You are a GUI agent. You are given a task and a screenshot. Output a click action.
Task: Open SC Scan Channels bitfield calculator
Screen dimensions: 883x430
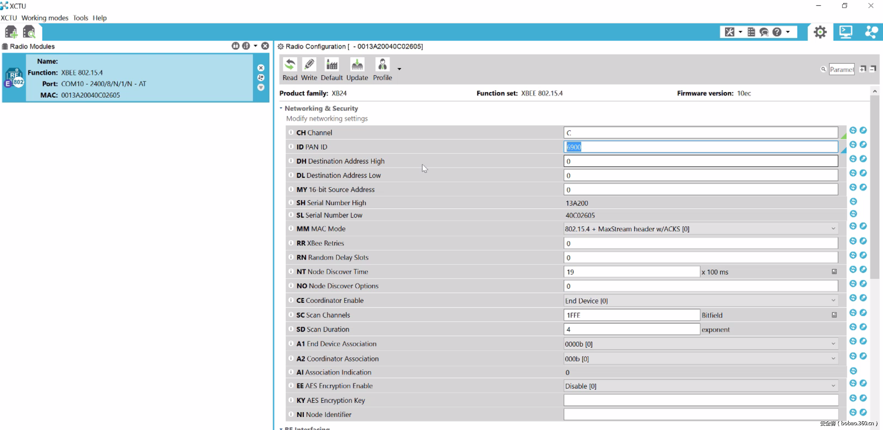click(x=834, y=315)
